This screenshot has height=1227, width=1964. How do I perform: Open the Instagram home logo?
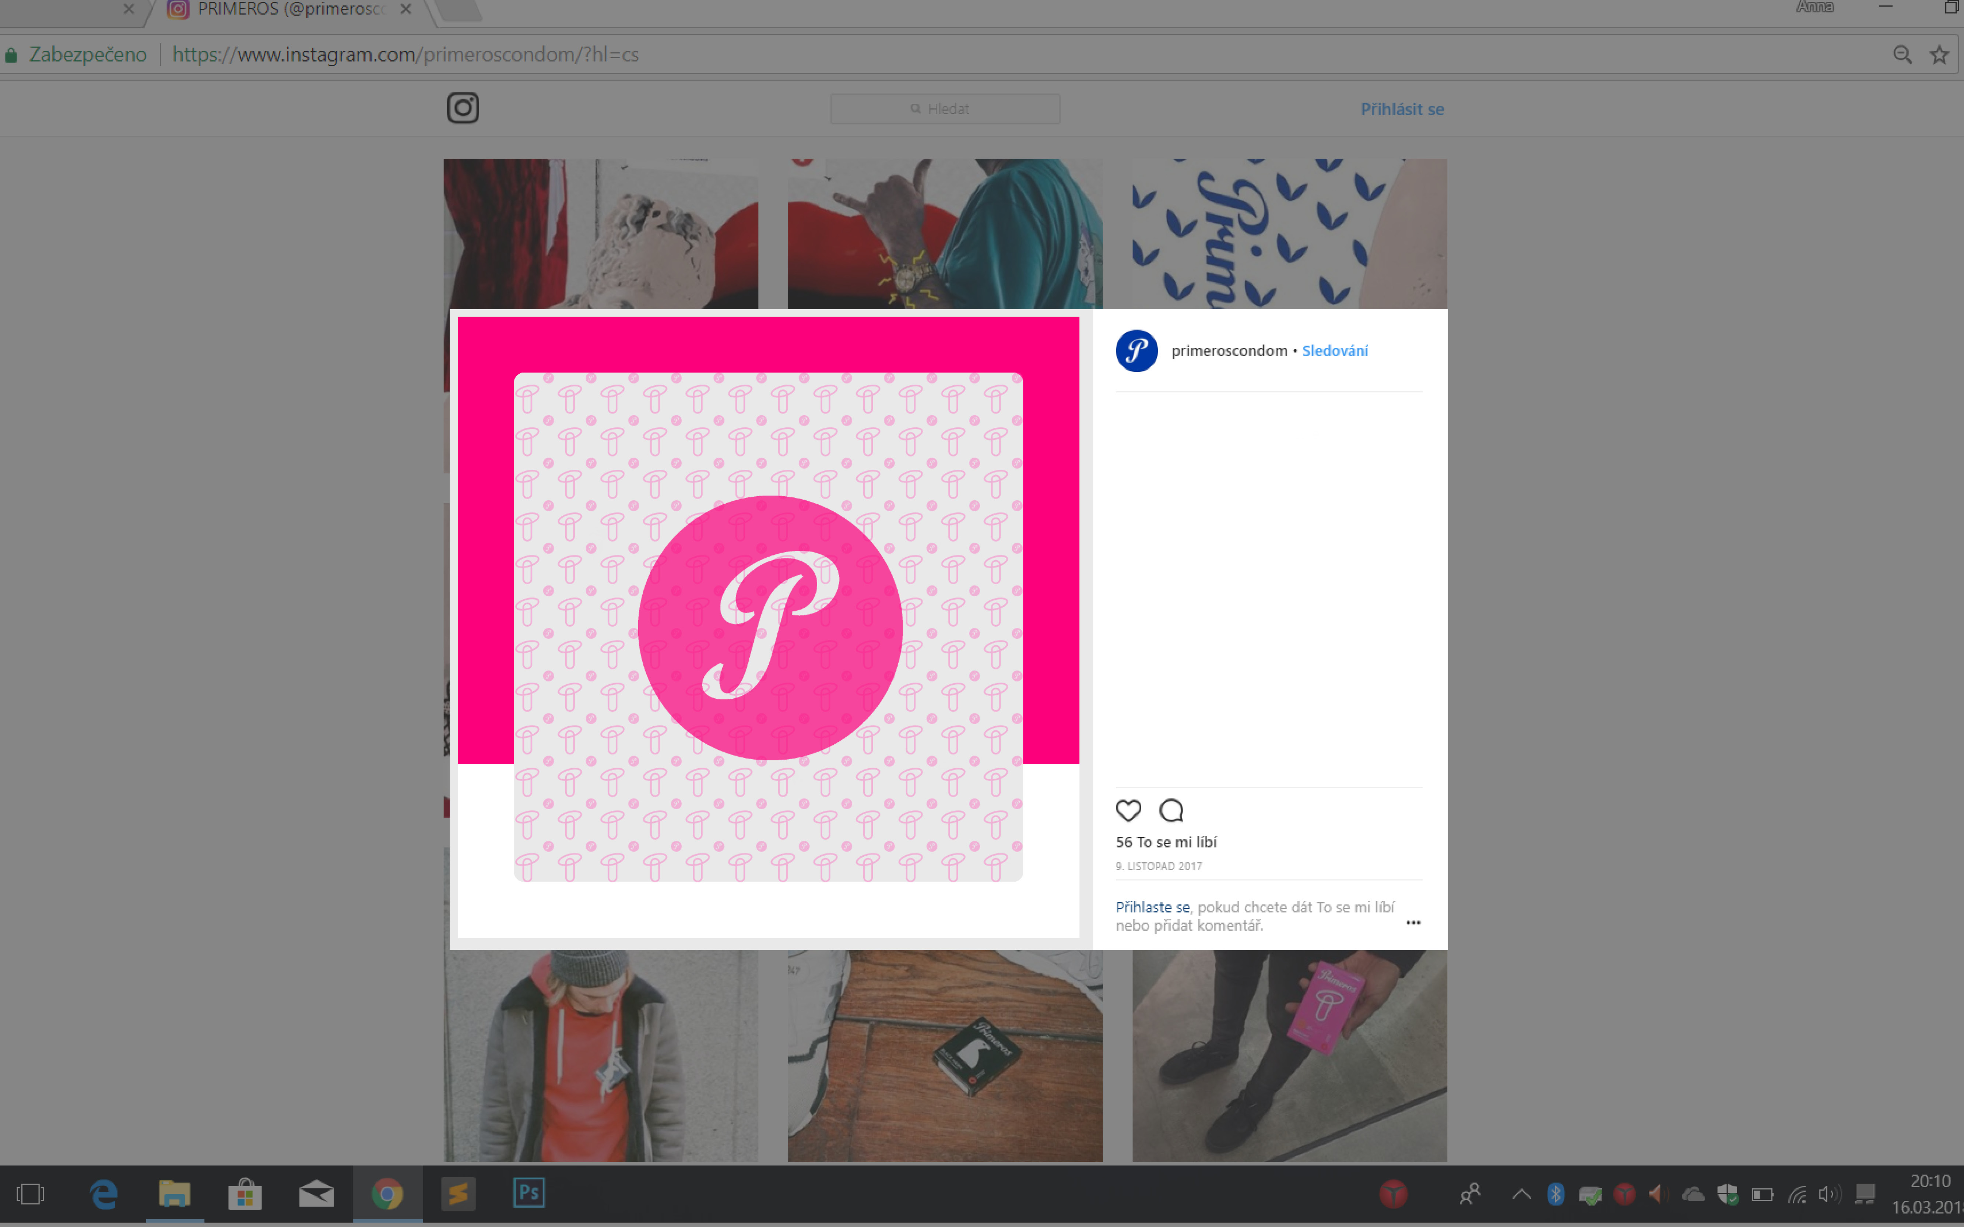tap(463, 108)
